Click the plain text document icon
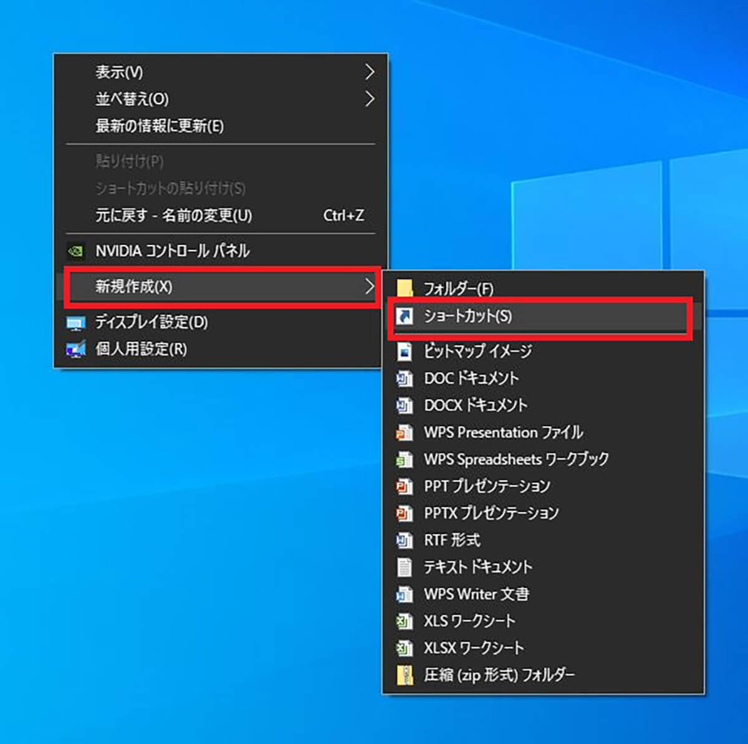This screenshot has width=748, height=744. click(405, 567)
